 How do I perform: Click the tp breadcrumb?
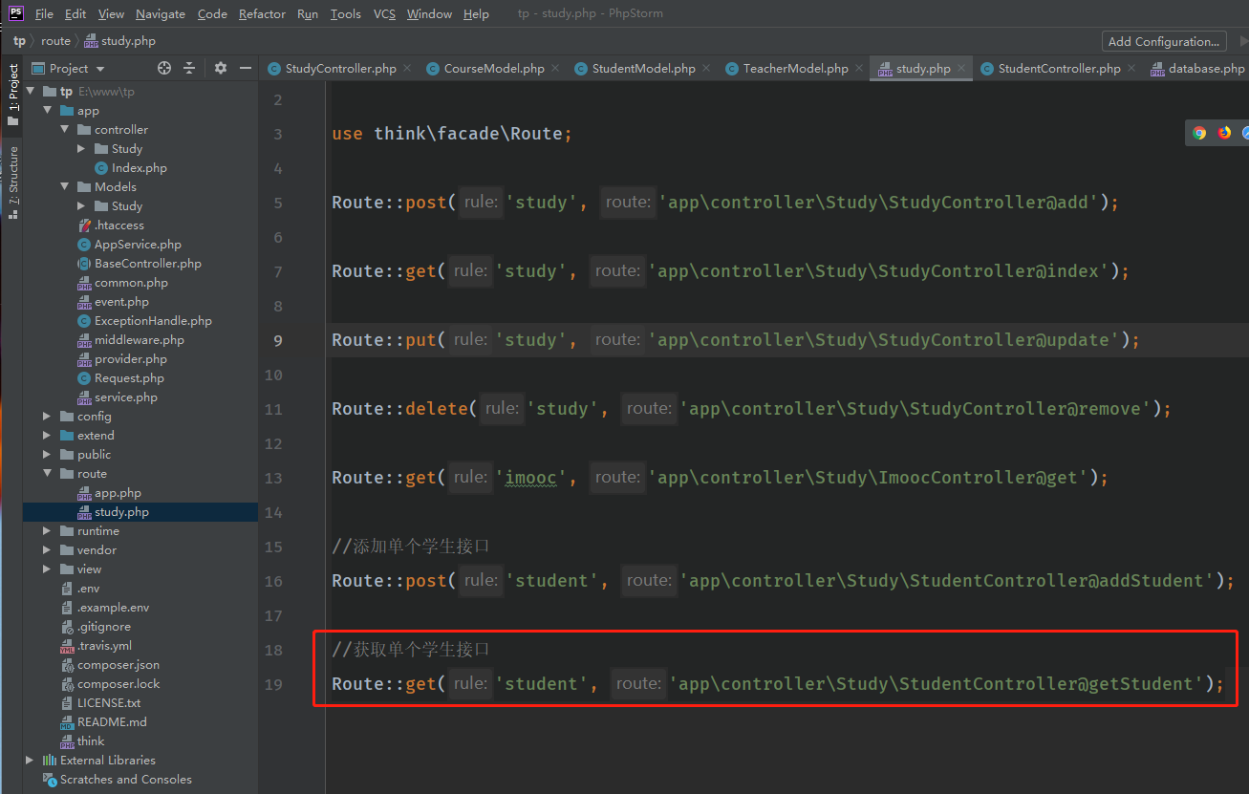[19, 41]
